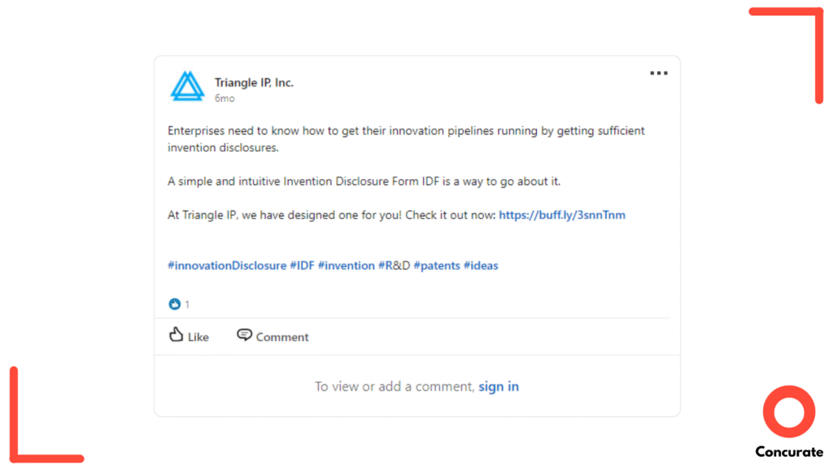Image resolution: width=833 pixels, height=469 pixels.
Task: Click the Concurate red circle logo
Action: pyautogui.click(x=788, y=411)
